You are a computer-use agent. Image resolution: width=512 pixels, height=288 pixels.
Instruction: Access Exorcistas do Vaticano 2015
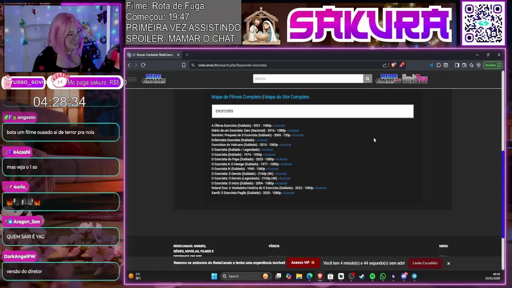click(286, 145)
